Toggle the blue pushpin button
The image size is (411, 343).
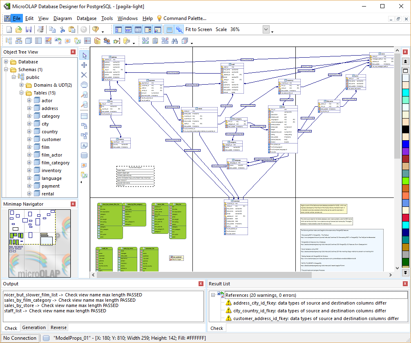click(179, 29)
